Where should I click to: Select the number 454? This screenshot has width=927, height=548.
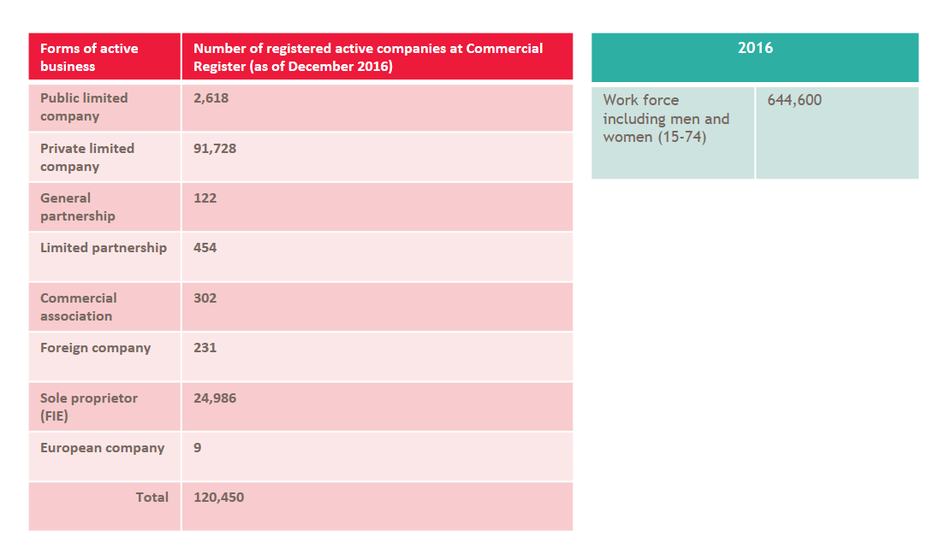tap(205, 247)
